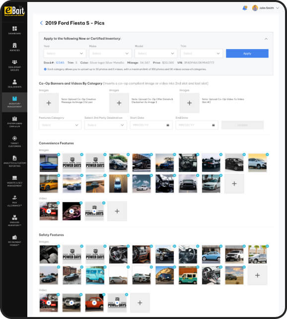The width and height of the screenshot is (287, 319).
Task: Collapse the Apply to Inventory panel
Action: [x=266, y=39]
